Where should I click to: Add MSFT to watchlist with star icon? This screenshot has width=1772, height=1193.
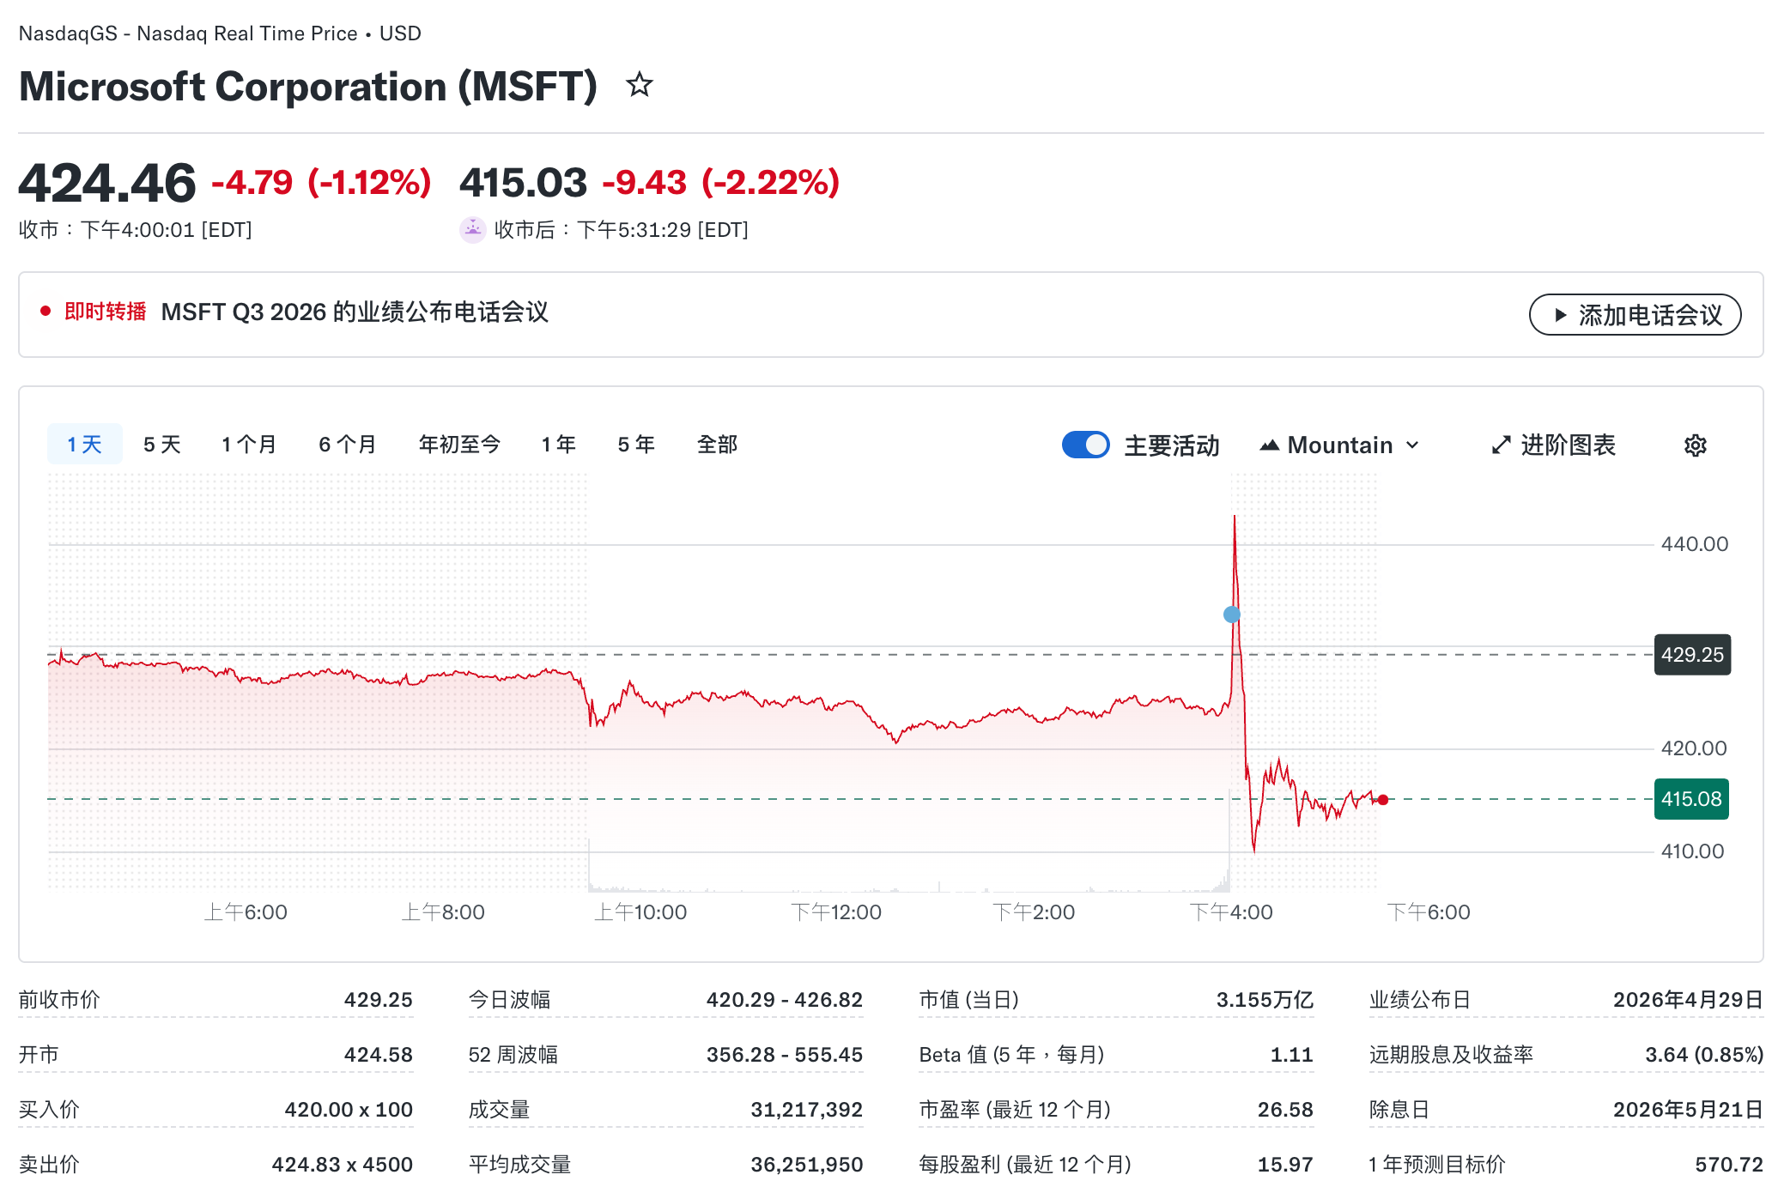(639, 85)
